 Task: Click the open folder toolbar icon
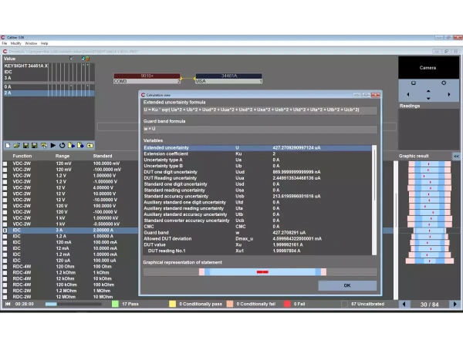click(16, 145)
